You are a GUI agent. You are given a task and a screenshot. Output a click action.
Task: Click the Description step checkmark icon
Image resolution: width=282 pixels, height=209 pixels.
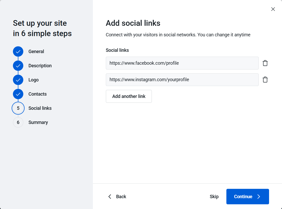18,66
